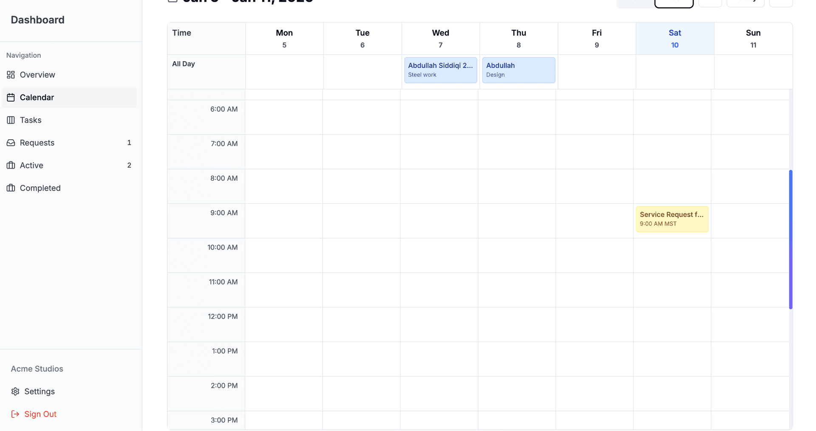This screenshot has height=431, width=816.
Task: Click the Requests badge showing 1
Action: click(129, 143)
